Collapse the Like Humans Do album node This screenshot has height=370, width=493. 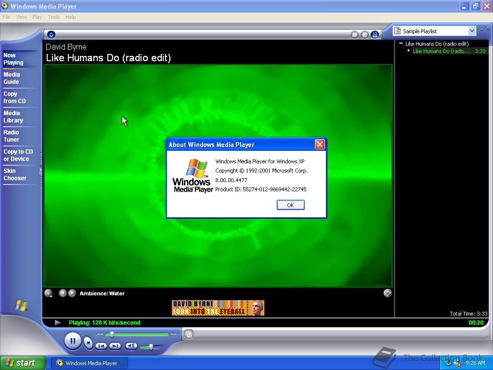click(401, 43)
